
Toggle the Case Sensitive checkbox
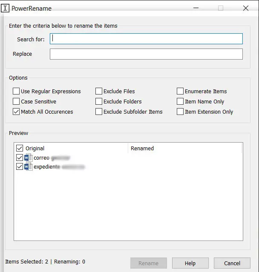(x=16, y=101)
